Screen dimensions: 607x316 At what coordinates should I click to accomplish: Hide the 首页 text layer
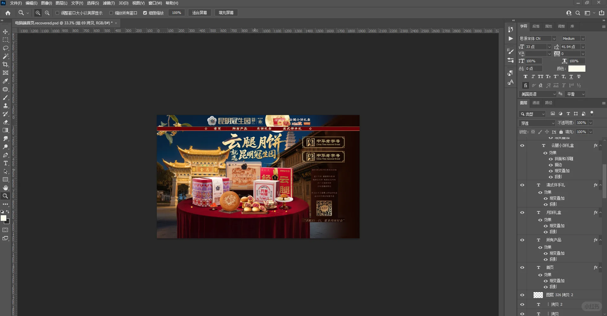coord(522,268)
